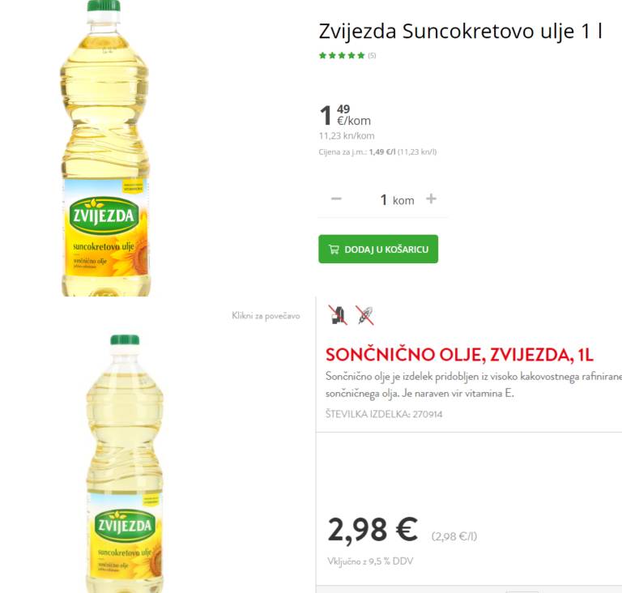Decrease quantity with the minus button
622x593 pixels.
coord(336,199)
